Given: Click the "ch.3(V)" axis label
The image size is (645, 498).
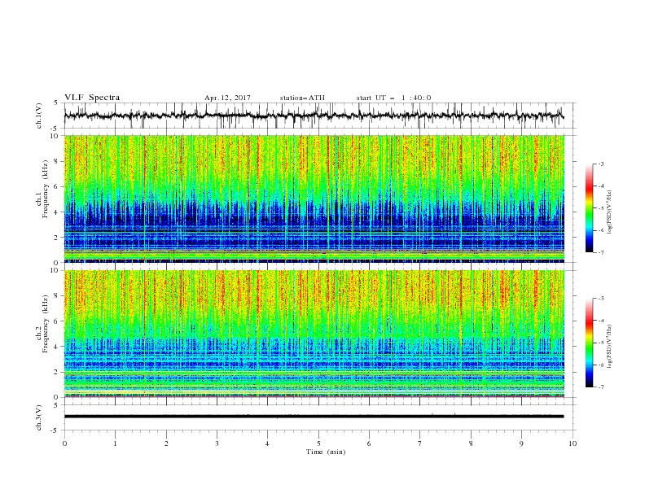Looking at the screenshot, I should [39, 417].
